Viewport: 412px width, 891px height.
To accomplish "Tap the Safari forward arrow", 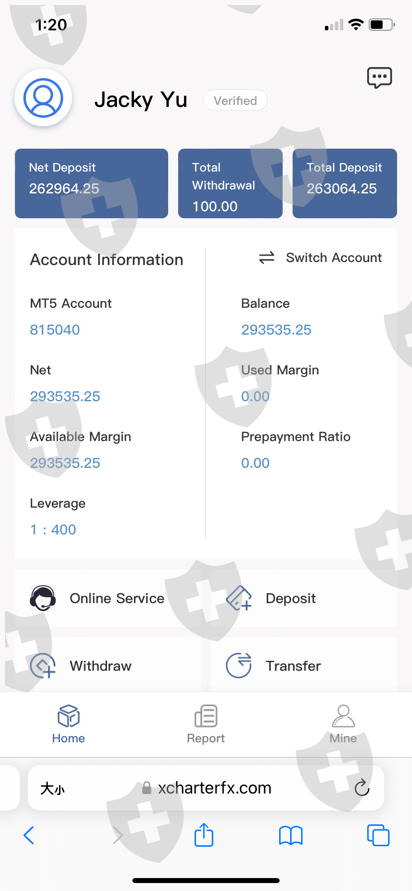I will coord(117,835).
